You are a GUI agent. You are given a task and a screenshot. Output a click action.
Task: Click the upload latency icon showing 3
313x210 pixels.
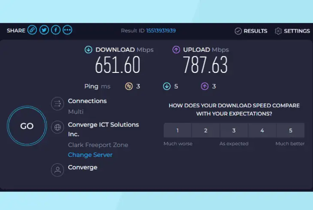[205, 86]
